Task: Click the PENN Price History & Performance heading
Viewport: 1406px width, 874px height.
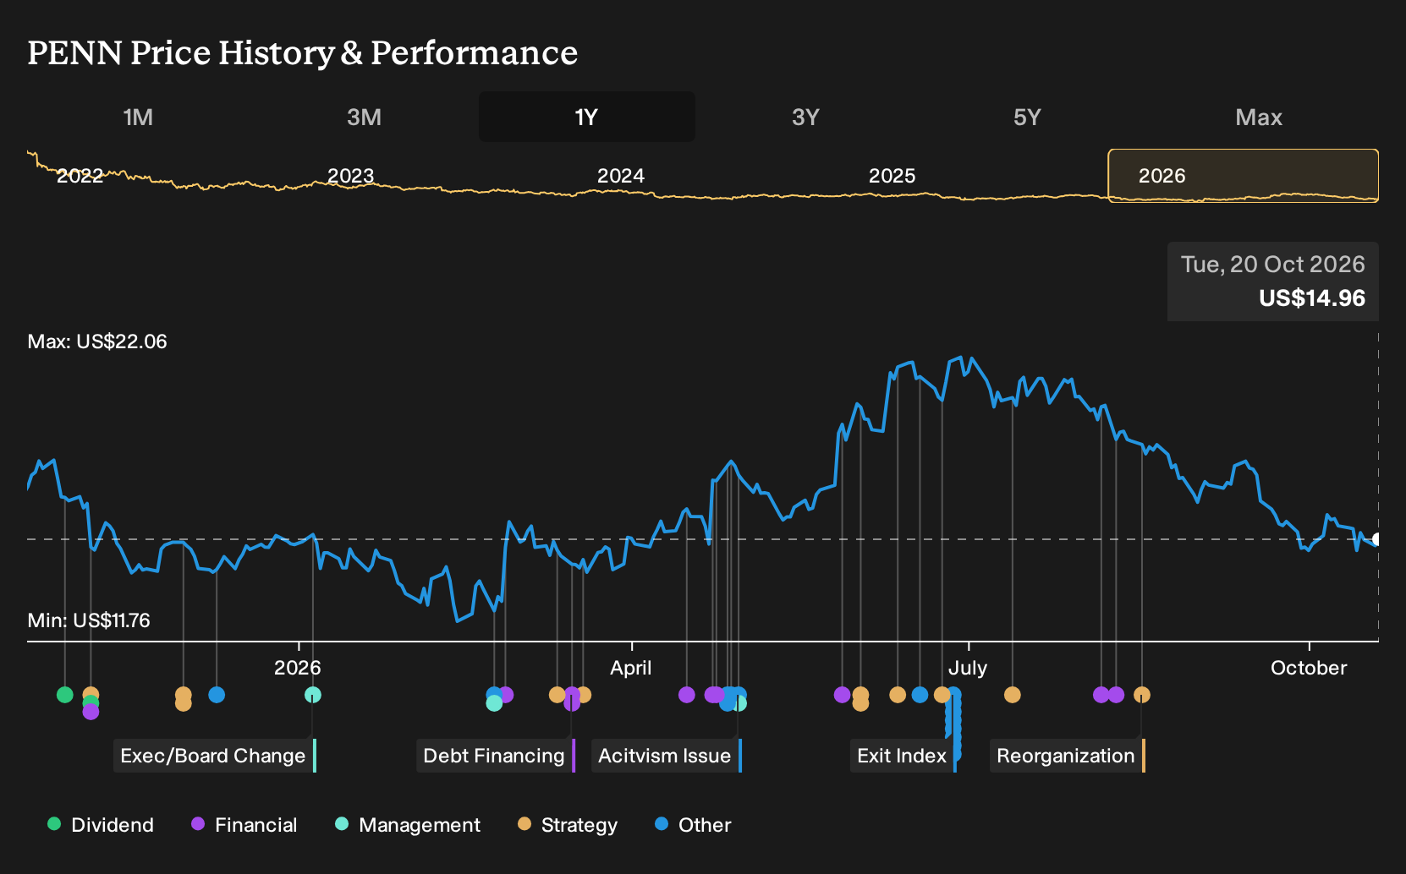Action: pyautogui.click(x=303, y=52)
